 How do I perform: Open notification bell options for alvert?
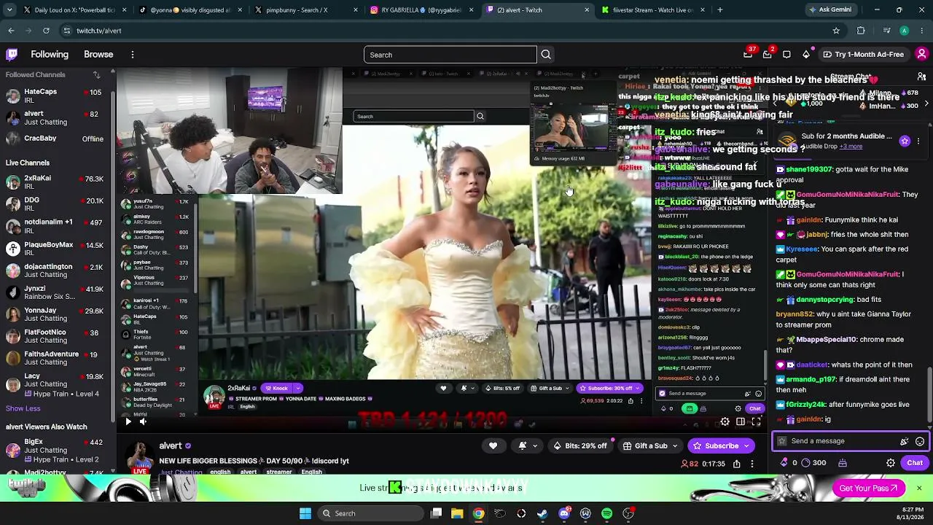pyautogui.click(x=527, y=446)
